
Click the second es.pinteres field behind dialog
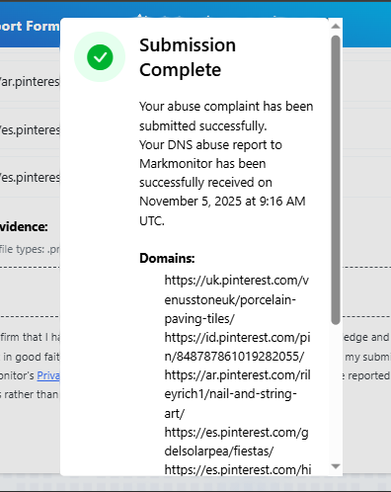pos(30,178)
